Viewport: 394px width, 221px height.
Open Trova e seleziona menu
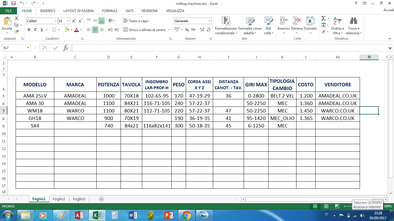(354, 26)
